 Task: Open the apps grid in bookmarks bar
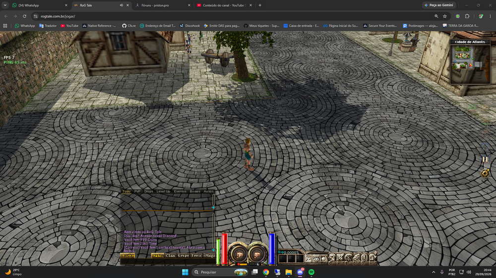5,26
